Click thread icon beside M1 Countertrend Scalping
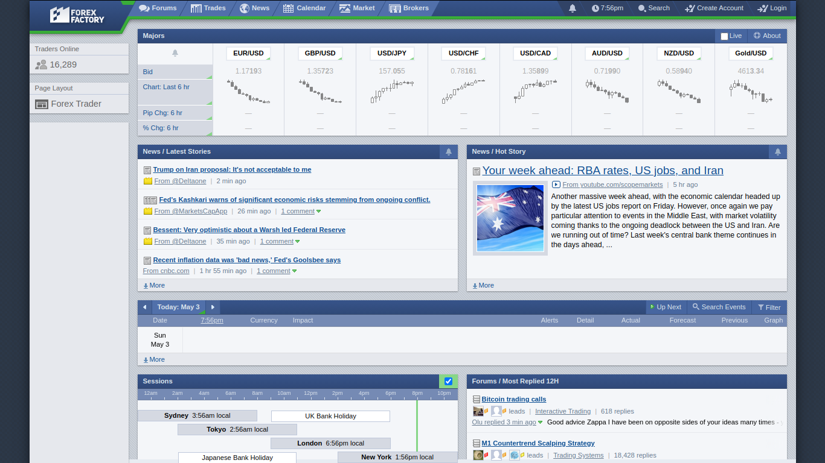The image size is (825, 463). tap(477, 444)
